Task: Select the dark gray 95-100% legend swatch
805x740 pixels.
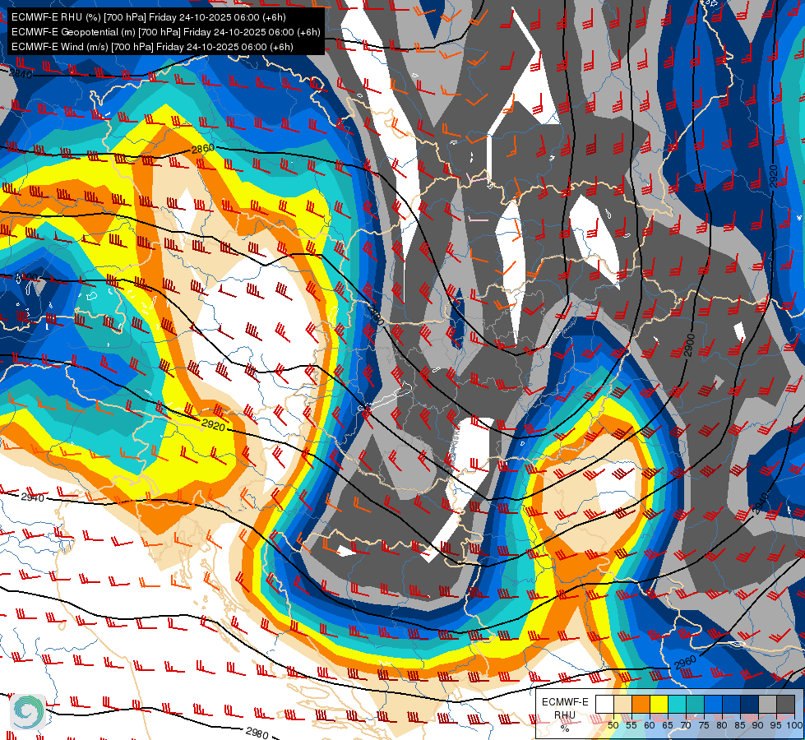Action: (785, 704)
